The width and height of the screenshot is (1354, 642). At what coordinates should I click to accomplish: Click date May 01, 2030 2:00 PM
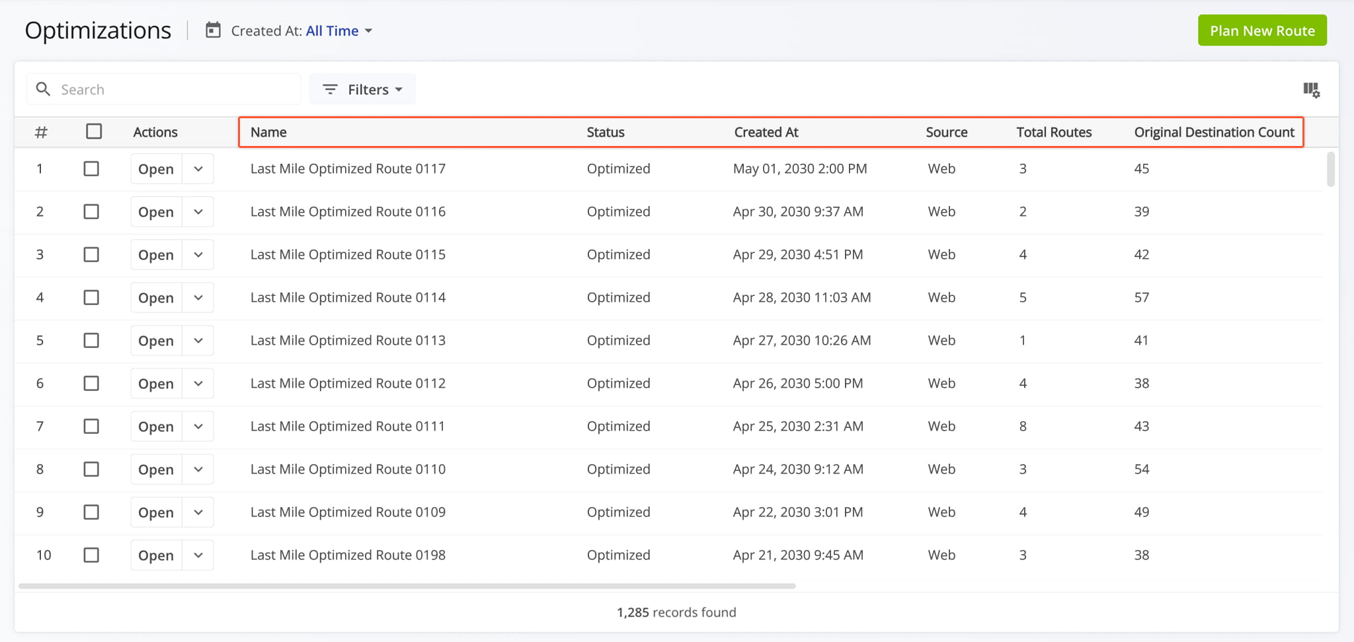(800, 168)
